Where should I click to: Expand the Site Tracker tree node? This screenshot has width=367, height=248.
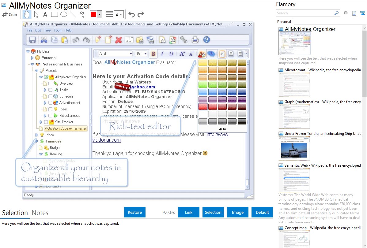click(41, 122)
